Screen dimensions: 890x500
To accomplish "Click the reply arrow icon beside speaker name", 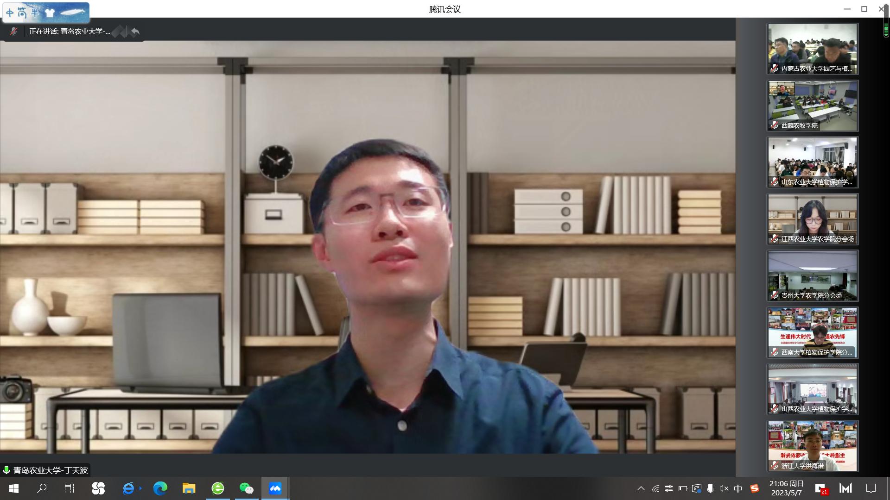I will [135, 31].
